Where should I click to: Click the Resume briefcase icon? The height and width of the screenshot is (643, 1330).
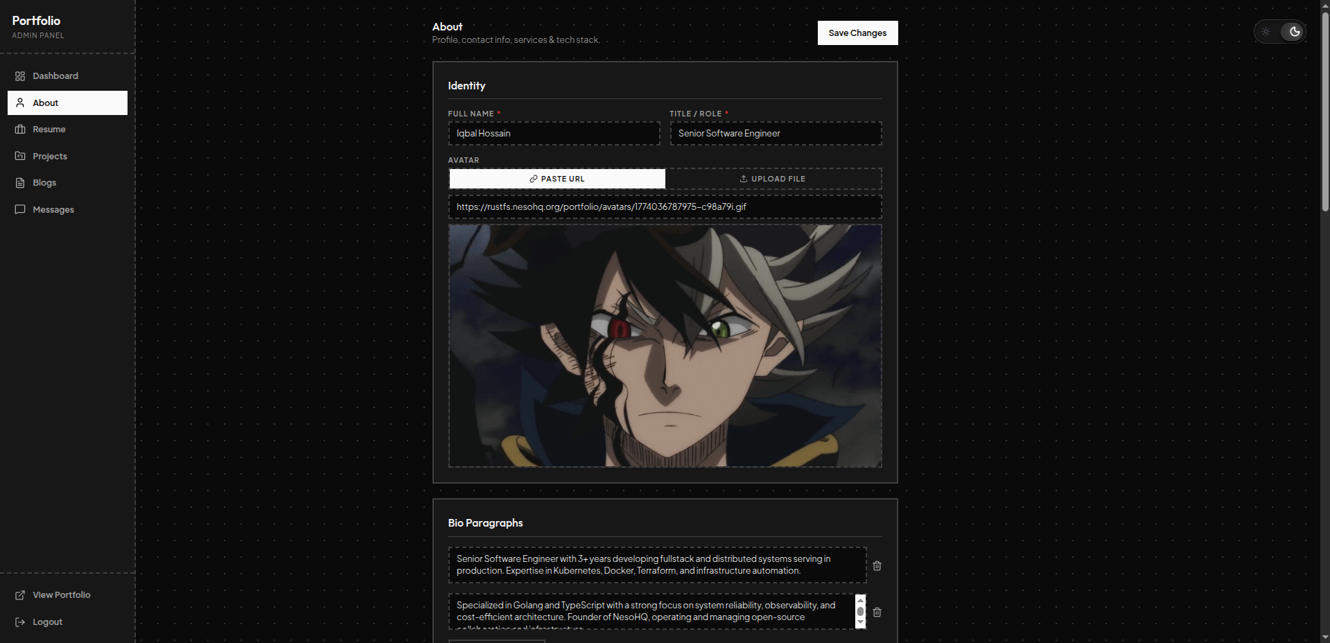pos(20,130)
